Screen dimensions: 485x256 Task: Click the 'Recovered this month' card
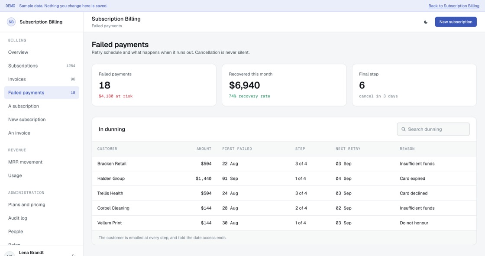284,85
